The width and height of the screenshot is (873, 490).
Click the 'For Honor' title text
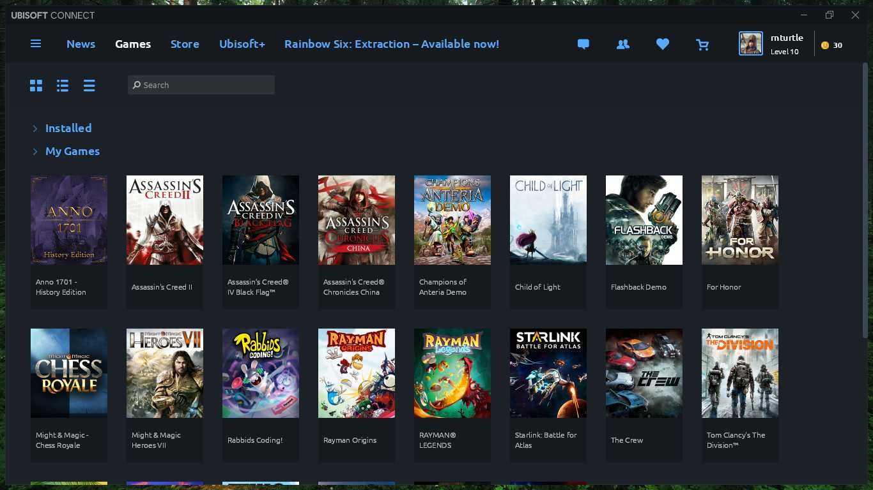[724, 287]
